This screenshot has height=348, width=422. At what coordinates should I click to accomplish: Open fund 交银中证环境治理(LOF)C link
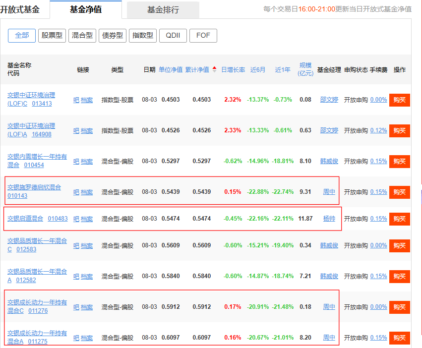(x=31, y=99)
